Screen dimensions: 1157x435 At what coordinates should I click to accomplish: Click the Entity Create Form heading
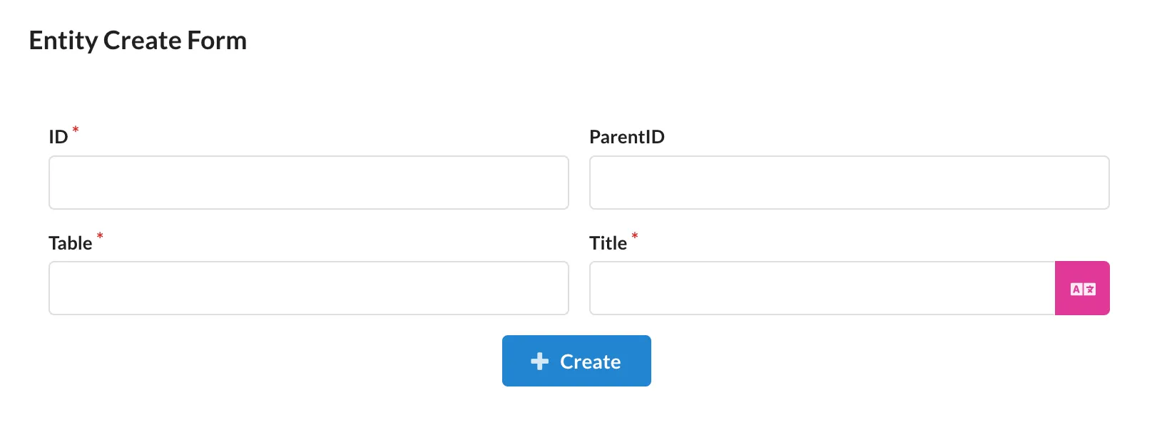138,41
